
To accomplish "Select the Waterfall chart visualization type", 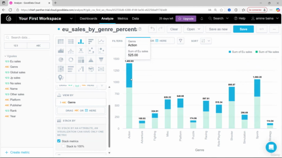I will point(81,69).
